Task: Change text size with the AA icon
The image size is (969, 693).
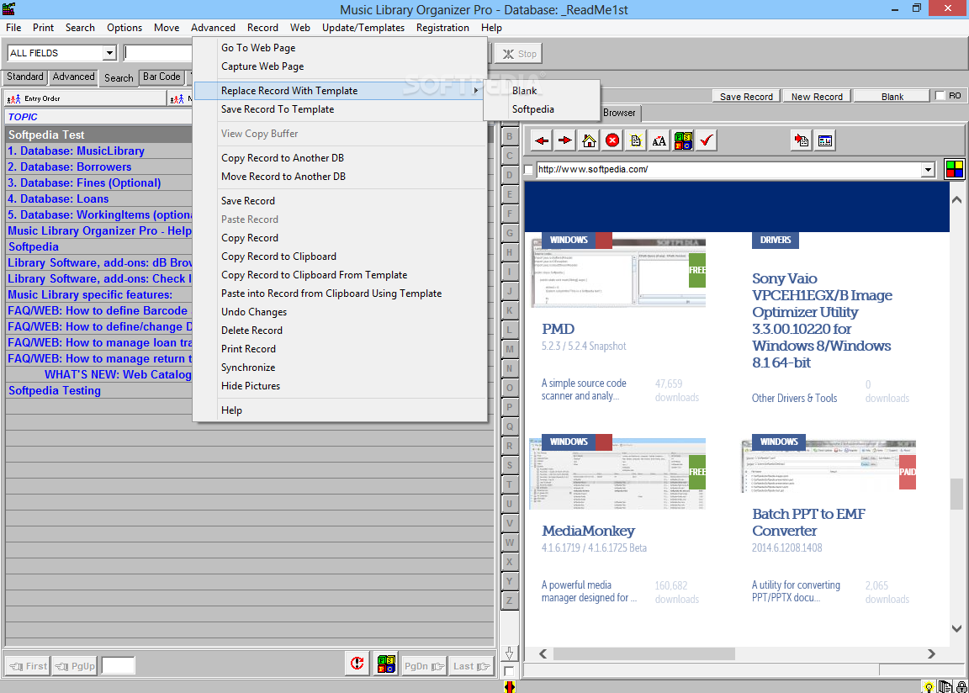Action: pyautogui.click(x=659, y=140)
